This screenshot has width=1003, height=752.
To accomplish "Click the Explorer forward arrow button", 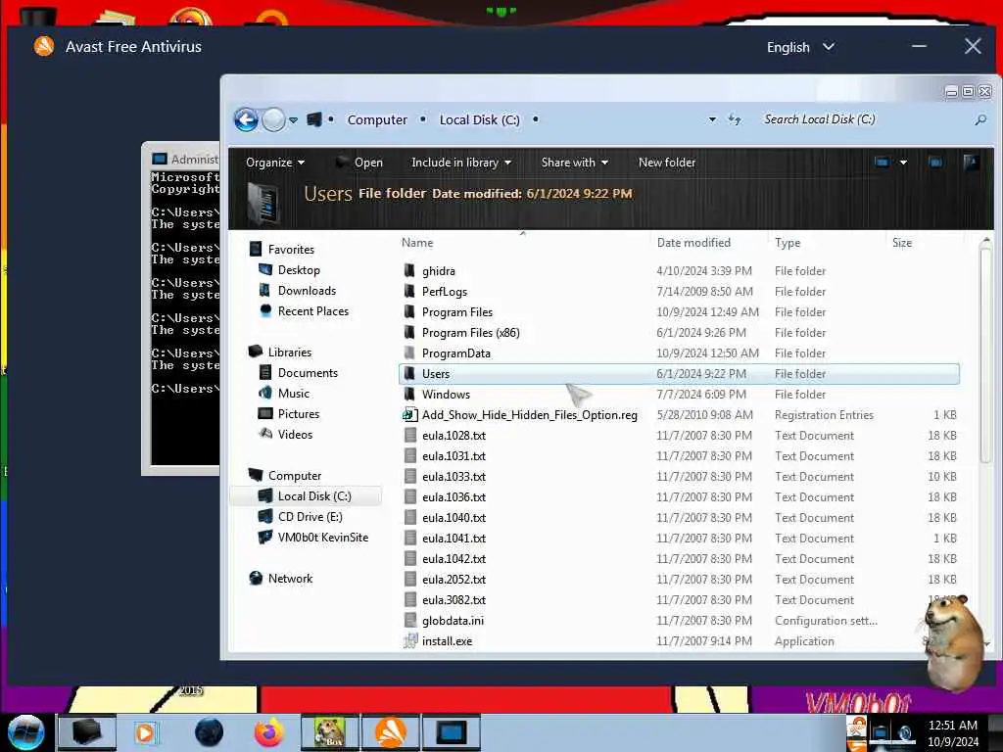I will (x=274, y=119).
